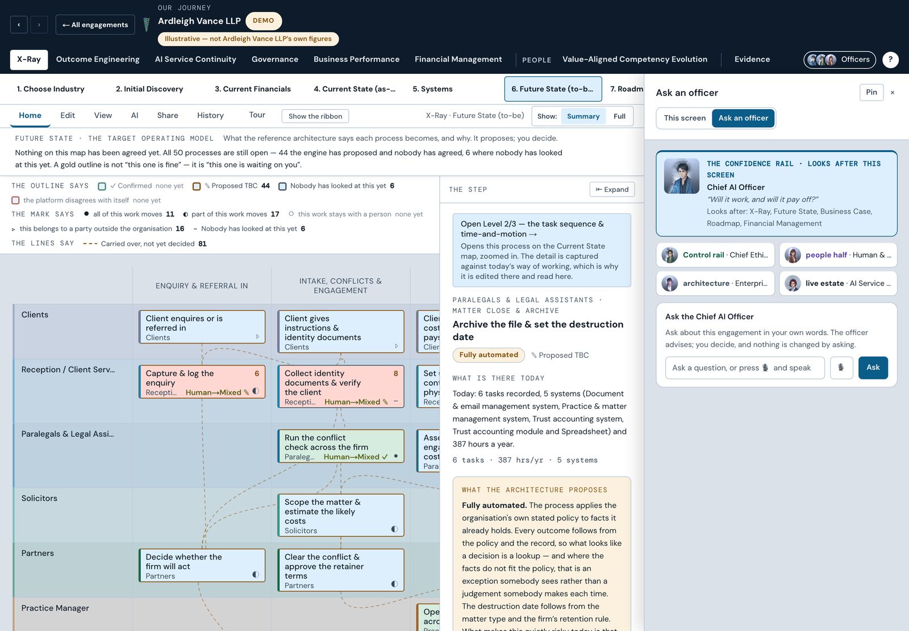909x631 pixels.
Task: Click the Ask a question input field
Action: point(745,367)
